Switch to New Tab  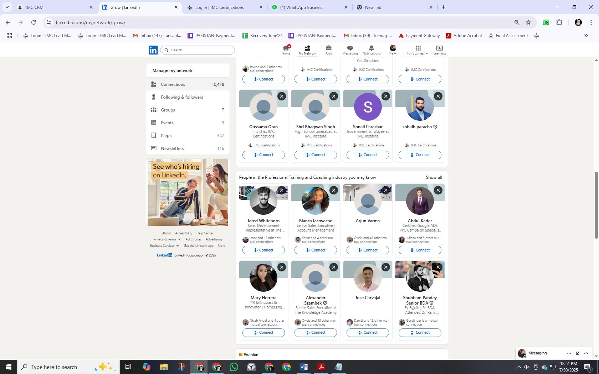click(394, 7)
